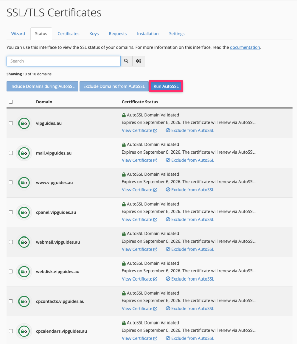View Certificate for vipguides.au

[x=140, y=131]
